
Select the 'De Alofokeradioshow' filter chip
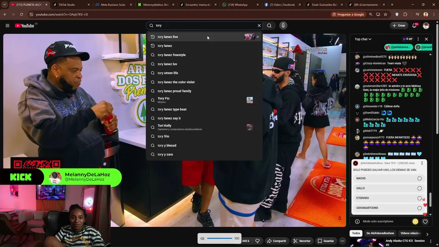tap(380, 233)
